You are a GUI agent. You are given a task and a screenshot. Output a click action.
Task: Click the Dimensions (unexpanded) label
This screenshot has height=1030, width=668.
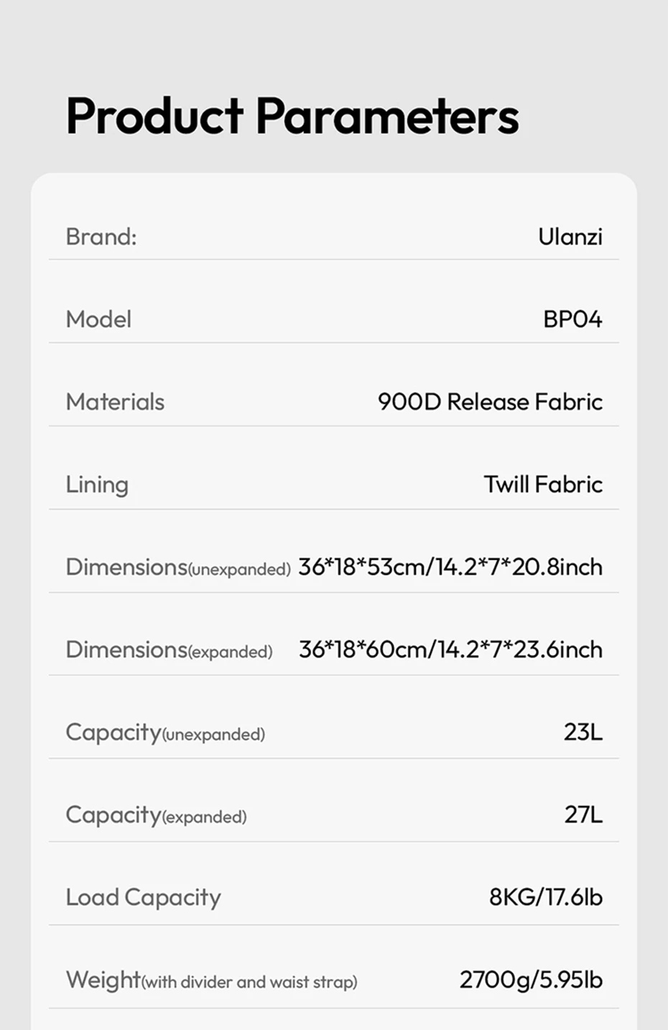177,567
